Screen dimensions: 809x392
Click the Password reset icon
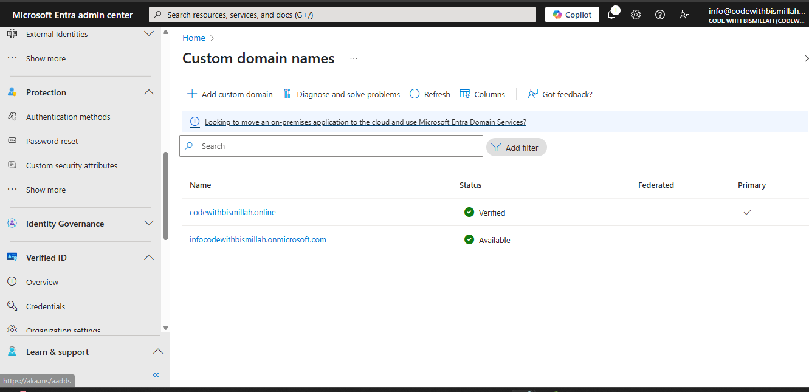12,140
